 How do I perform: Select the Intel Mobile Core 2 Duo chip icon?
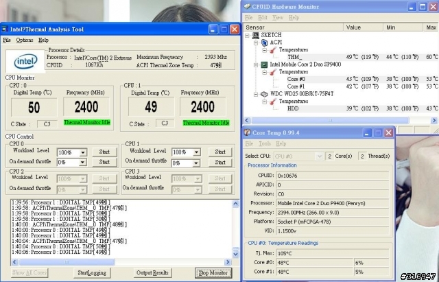(x=264, y=64)
